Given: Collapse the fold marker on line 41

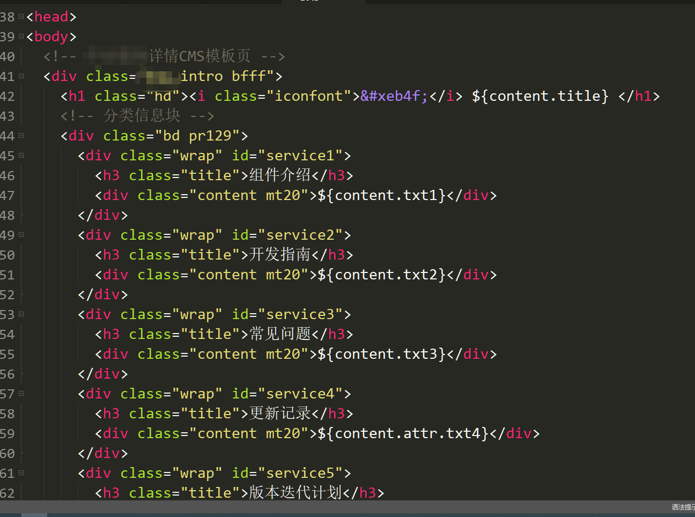Looking at the screenshot, I should pos(21,76).
